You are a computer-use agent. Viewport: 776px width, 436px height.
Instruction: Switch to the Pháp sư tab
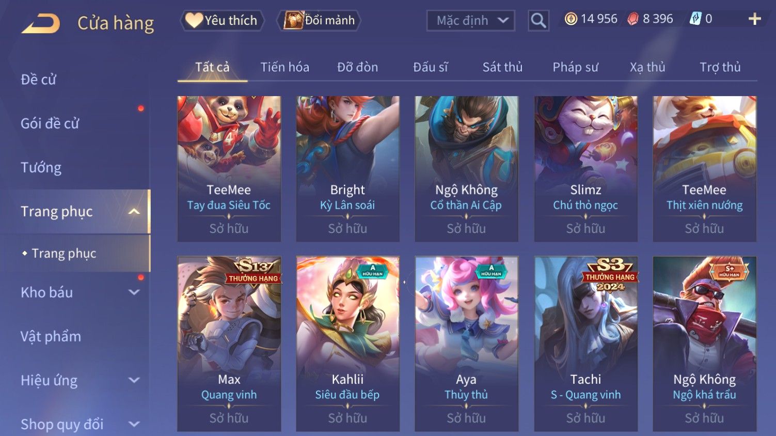[x=575, y=67]
